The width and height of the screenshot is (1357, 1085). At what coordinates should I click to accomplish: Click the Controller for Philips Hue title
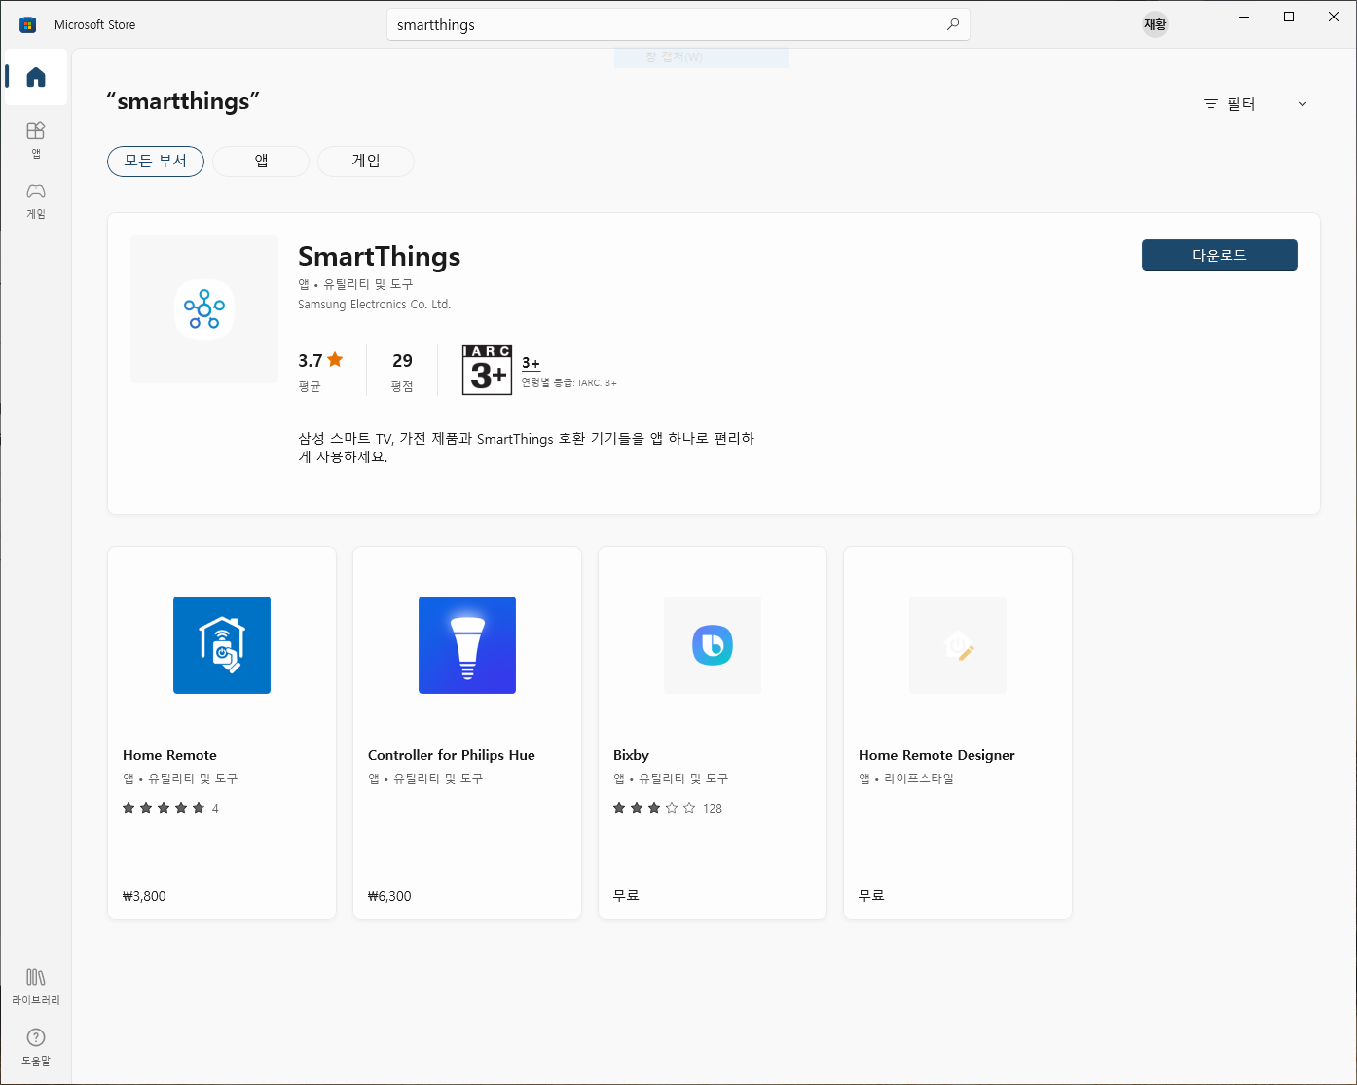(452, 755)
